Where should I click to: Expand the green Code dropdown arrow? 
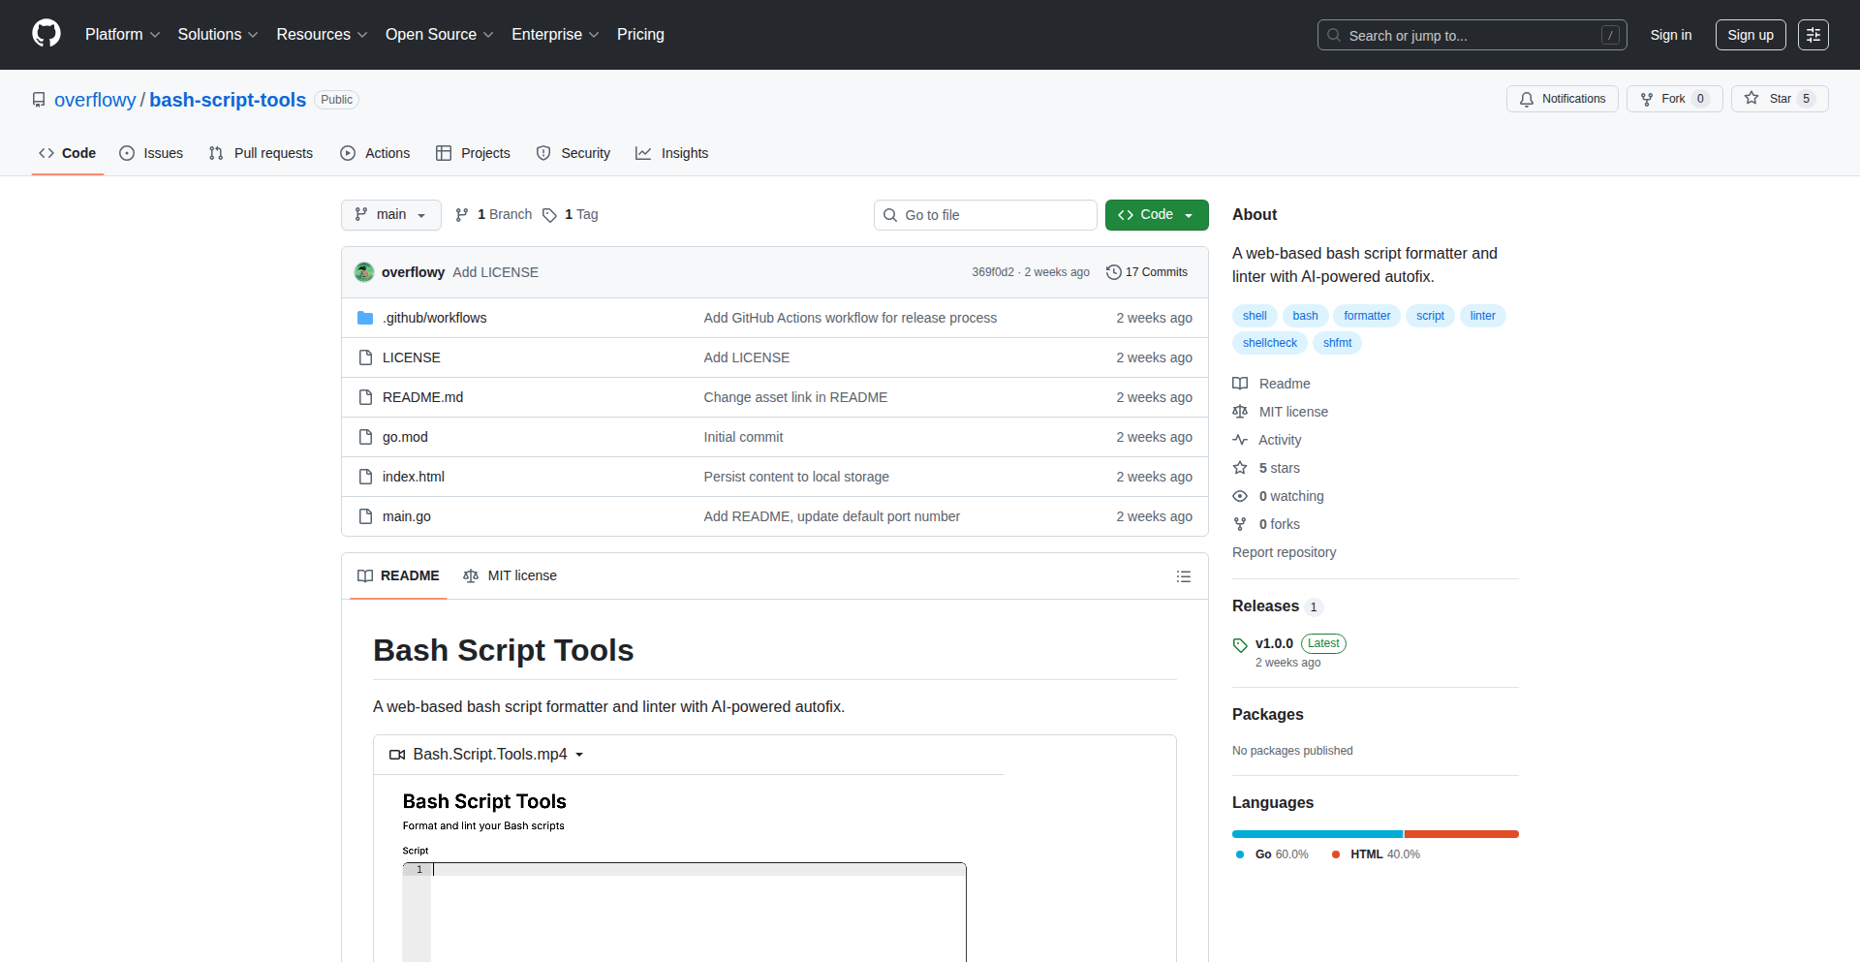(1190, 214)
